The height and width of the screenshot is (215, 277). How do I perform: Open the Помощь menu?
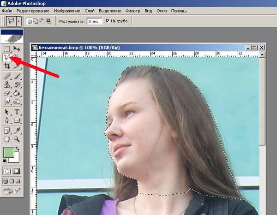179,11
